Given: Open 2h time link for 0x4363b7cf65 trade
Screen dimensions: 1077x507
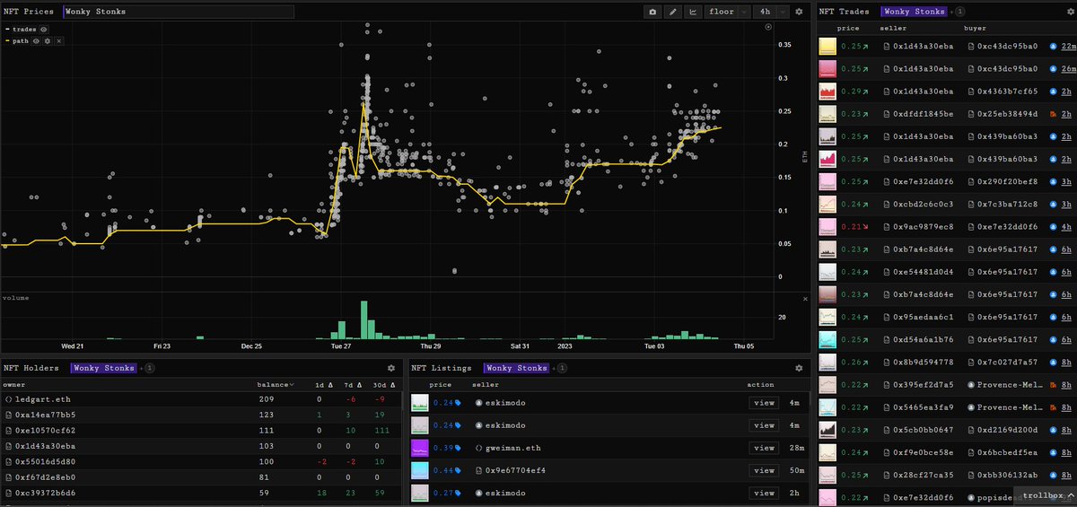Looking at the screenshot, I should [1067, 92].
